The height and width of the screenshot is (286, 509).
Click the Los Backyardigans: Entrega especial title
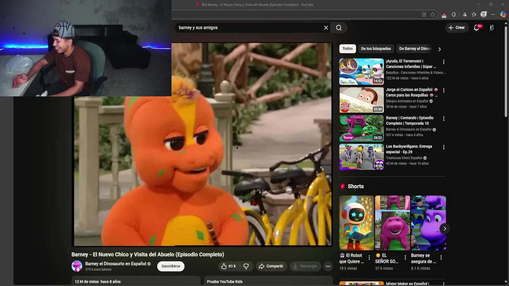pyautogui.click(x=409, y=149)
